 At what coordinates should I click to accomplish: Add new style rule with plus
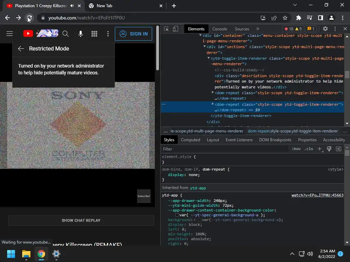320,149
